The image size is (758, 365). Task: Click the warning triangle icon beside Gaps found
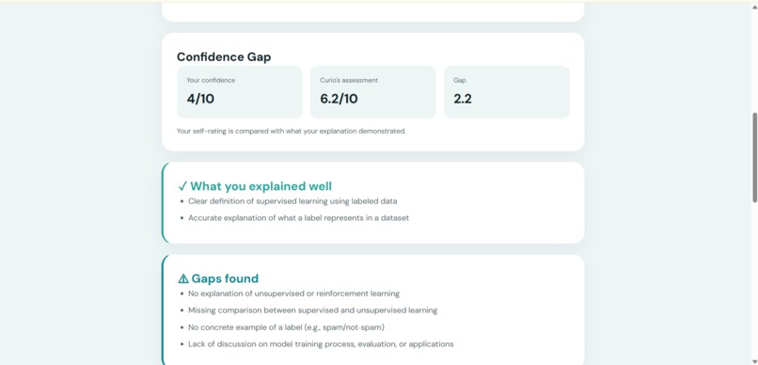coord(183,278)
